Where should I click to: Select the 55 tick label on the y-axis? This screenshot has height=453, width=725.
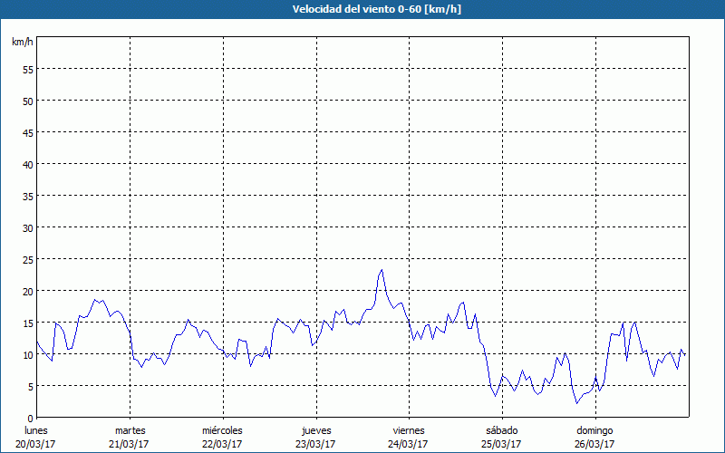(x=27, y=69)
